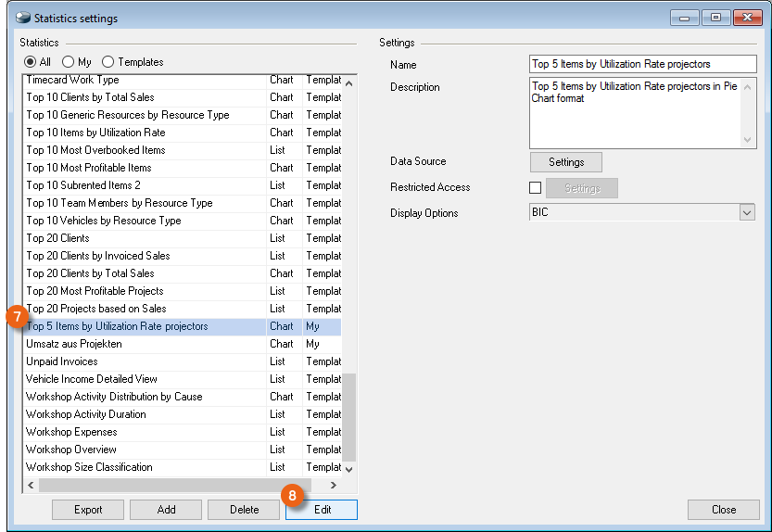Viewport: 772px width, 532px height.
Task: Close the Statistics settings dialog
Action: point(723,510)
